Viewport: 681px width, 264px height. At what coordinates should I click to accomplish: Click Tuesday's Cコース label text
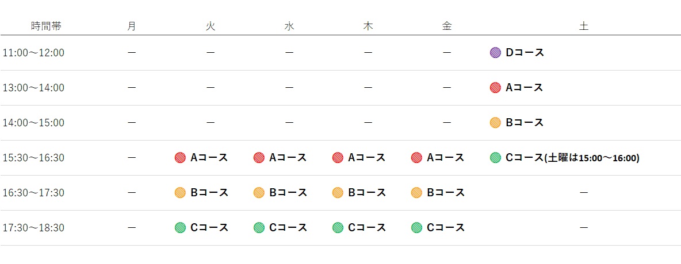point(209,228)
